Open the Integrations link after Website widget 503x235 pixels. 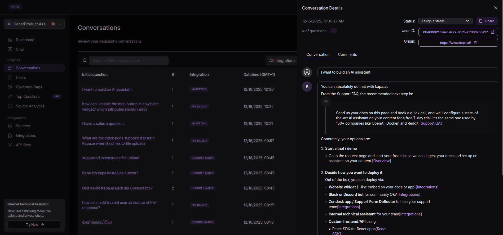(x=427, y=187)
